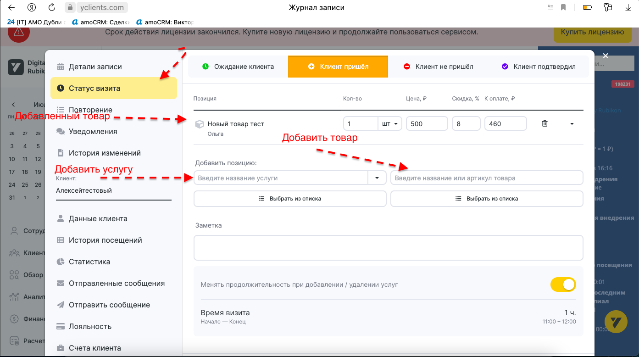
Task: Open the Yandex browser logo button
Action: coord(32,7)
